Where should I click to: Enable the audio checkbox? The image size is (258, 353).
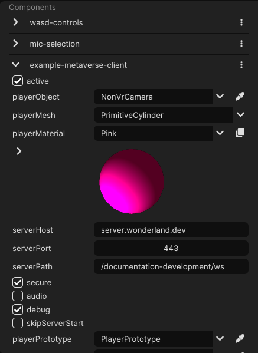pyautogui.click(x=18, y=296)
